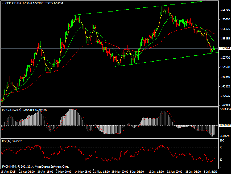Select the 15 Apr 2015 date label

pos(8,172)
